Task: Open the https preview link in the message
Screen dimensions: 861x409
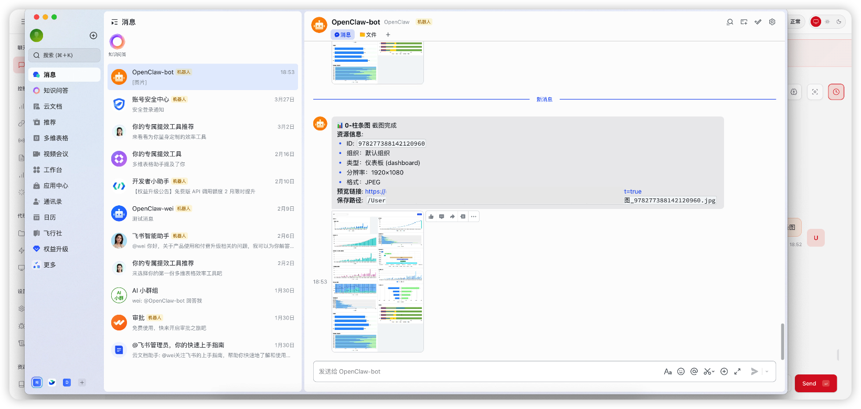Action: point(375,192)
